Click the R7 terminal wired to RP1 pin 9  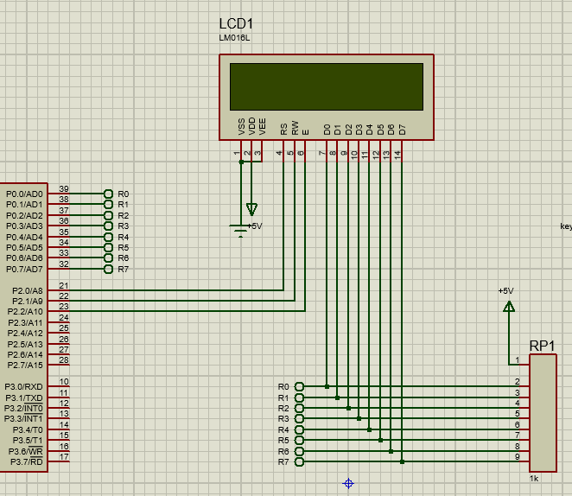[x=299, y=461]
